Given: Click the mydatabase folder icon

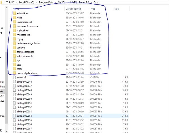Looking at the screenshot, I should (14, 35).
